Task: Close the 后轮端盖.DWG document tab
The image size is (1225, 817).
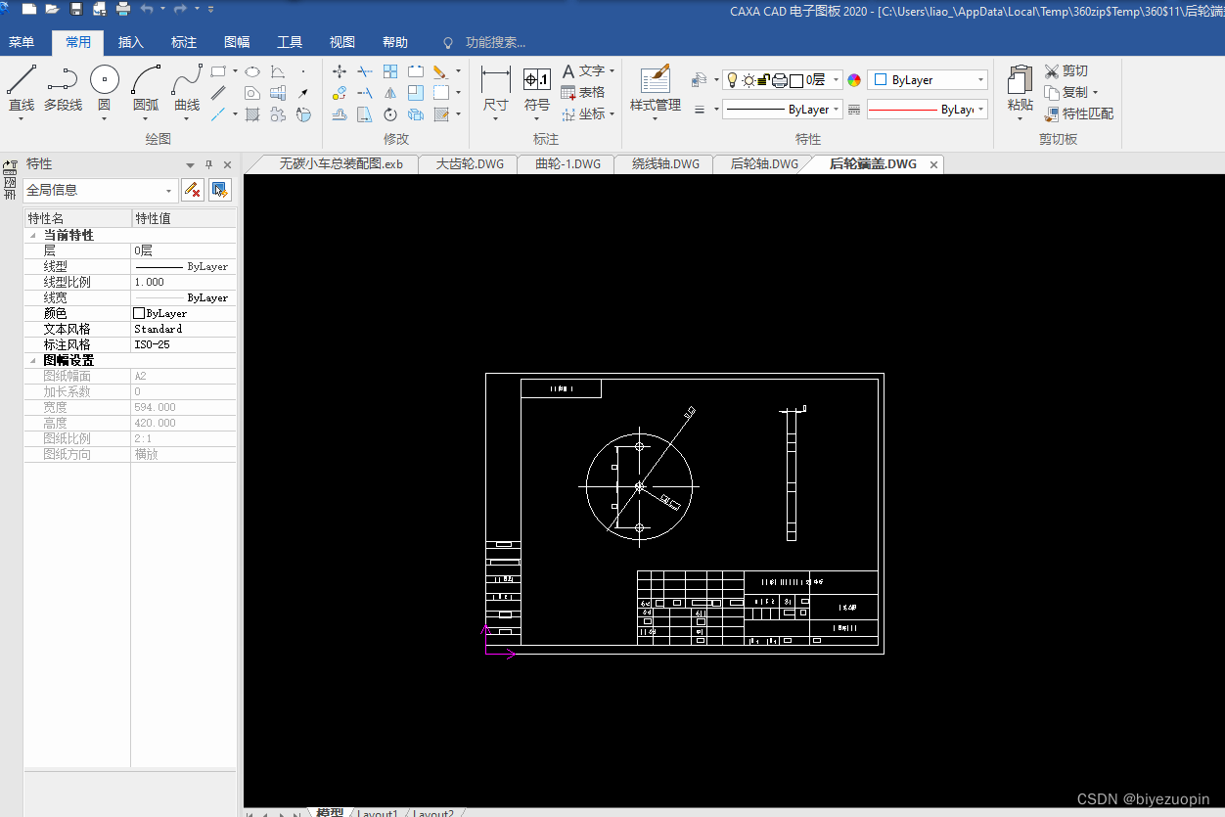Action: point(933,164)
